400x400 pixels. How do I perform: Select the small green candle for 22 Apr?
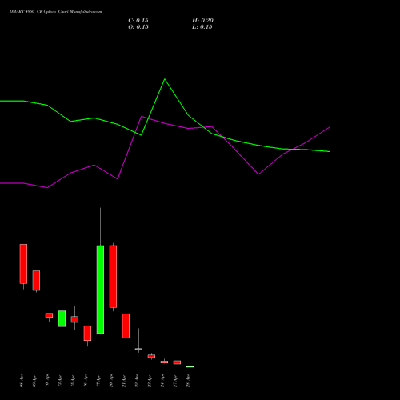tap(138, 349)
